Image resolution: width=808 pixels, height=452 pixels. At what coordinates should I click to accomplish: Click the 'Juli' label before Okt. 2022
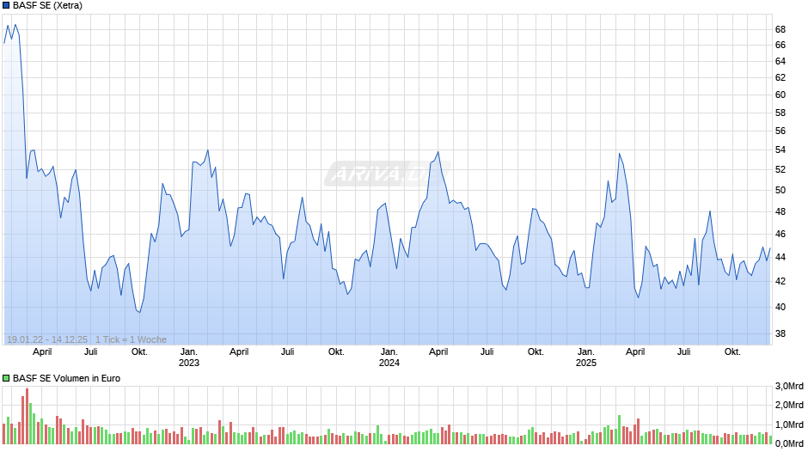(x=91, y=352)
